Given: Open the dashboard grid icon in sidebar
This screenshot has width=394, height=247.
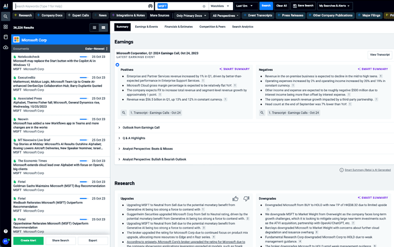Looking at the screenshot, I should [x=6, y=27].
